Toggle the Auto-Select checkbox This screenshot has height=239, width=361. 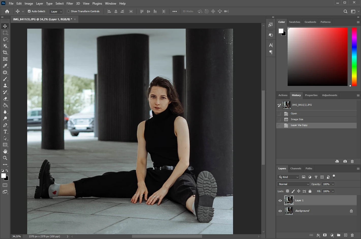point(29,11)
